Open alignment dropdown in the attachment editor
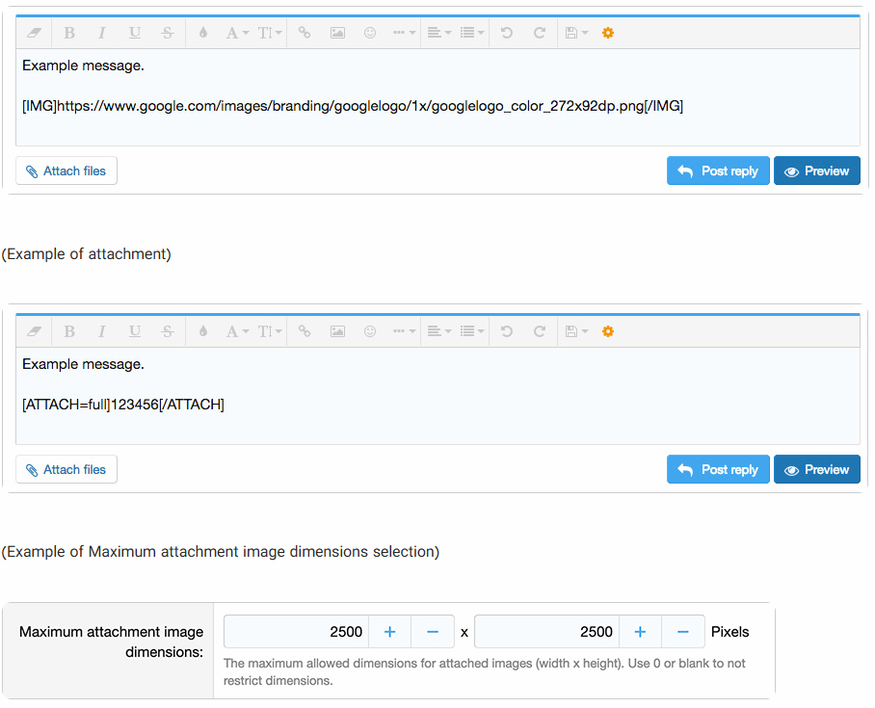This screenshot has height=708, width=875. [x=439, y=331]
